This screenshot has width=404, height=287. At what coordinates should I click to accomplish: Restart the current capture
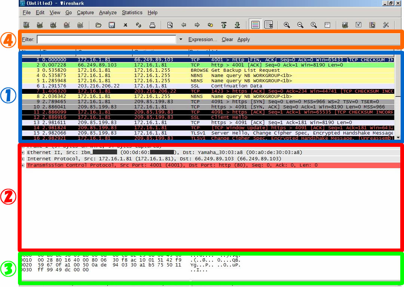pos(80,25)
